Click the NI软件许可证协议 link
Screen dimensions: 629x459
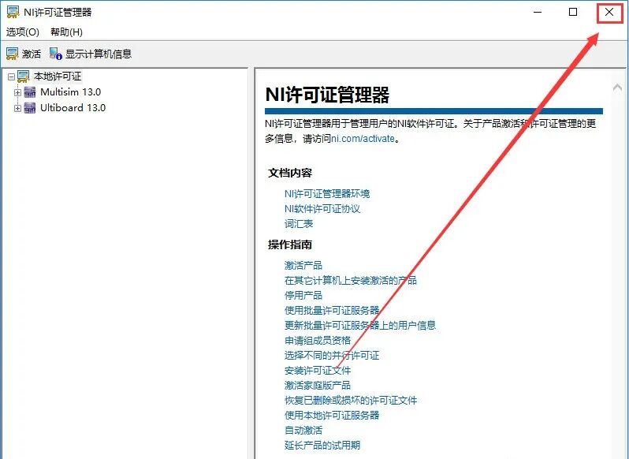(x=322, y=209)
